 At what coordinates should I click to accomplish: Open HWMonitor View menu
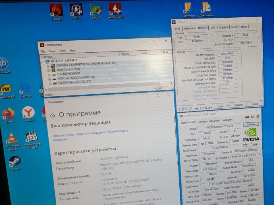tap(52, 51)
